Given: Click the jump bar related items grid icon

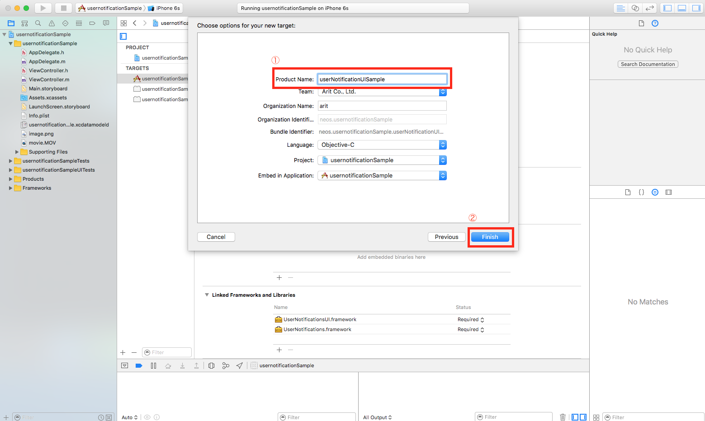Looking at the screenshot, I should pyautogui.click(x=123, y=23).
